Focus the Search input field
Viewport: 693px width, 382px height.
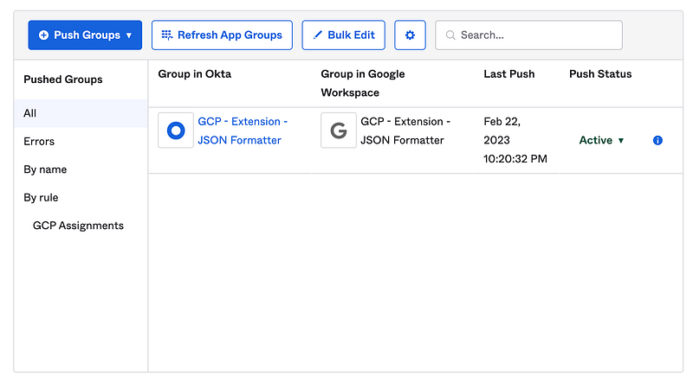(x=537, y=35)
